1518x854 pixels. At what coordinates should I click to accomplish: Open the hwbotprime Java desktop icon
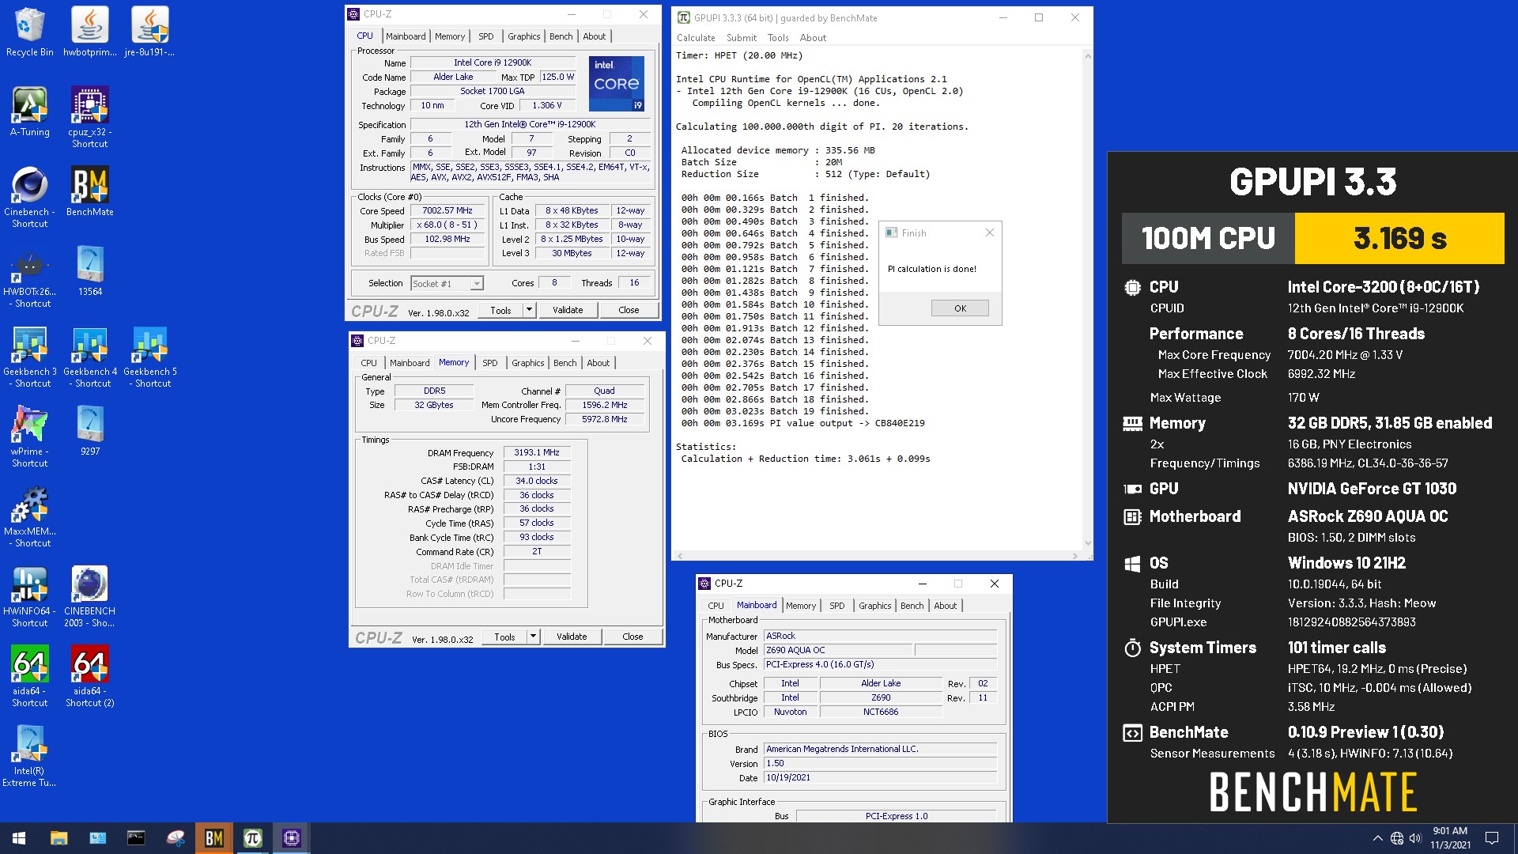click(x=90, y=32)
